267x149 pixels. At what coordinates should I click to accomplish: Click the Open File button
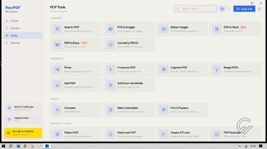[x=244, y=9]
